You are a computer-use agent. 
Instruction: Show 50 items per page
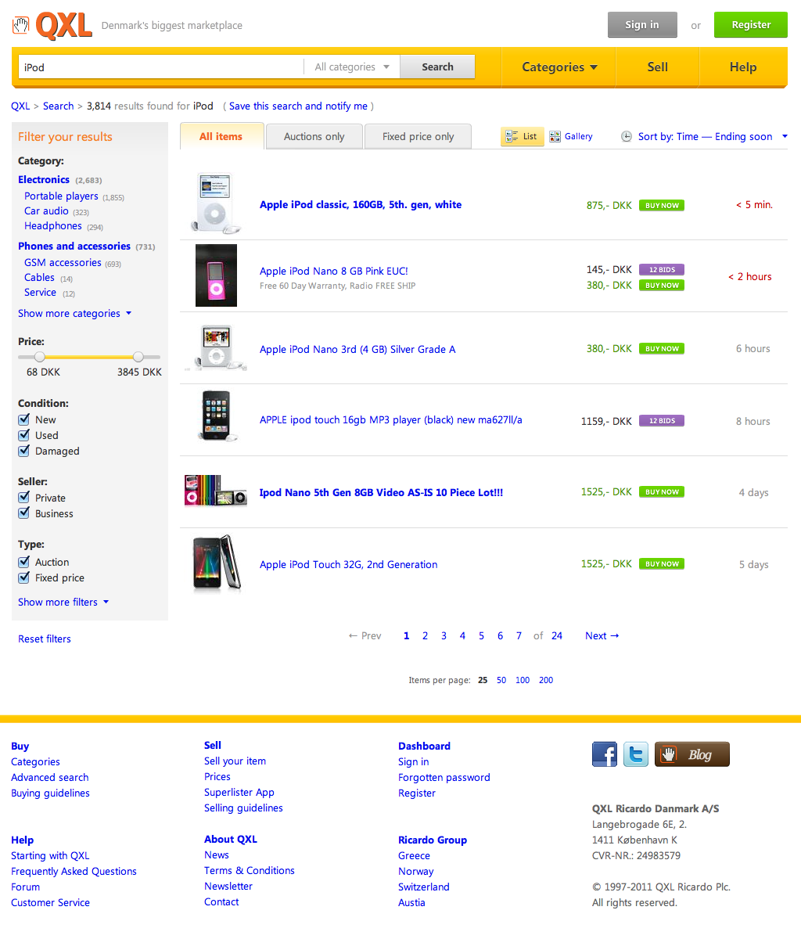click(x=501, y=680)
